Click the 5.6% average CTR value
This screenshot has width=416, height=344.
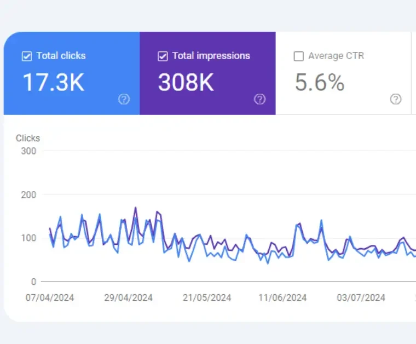coord(320,82)
